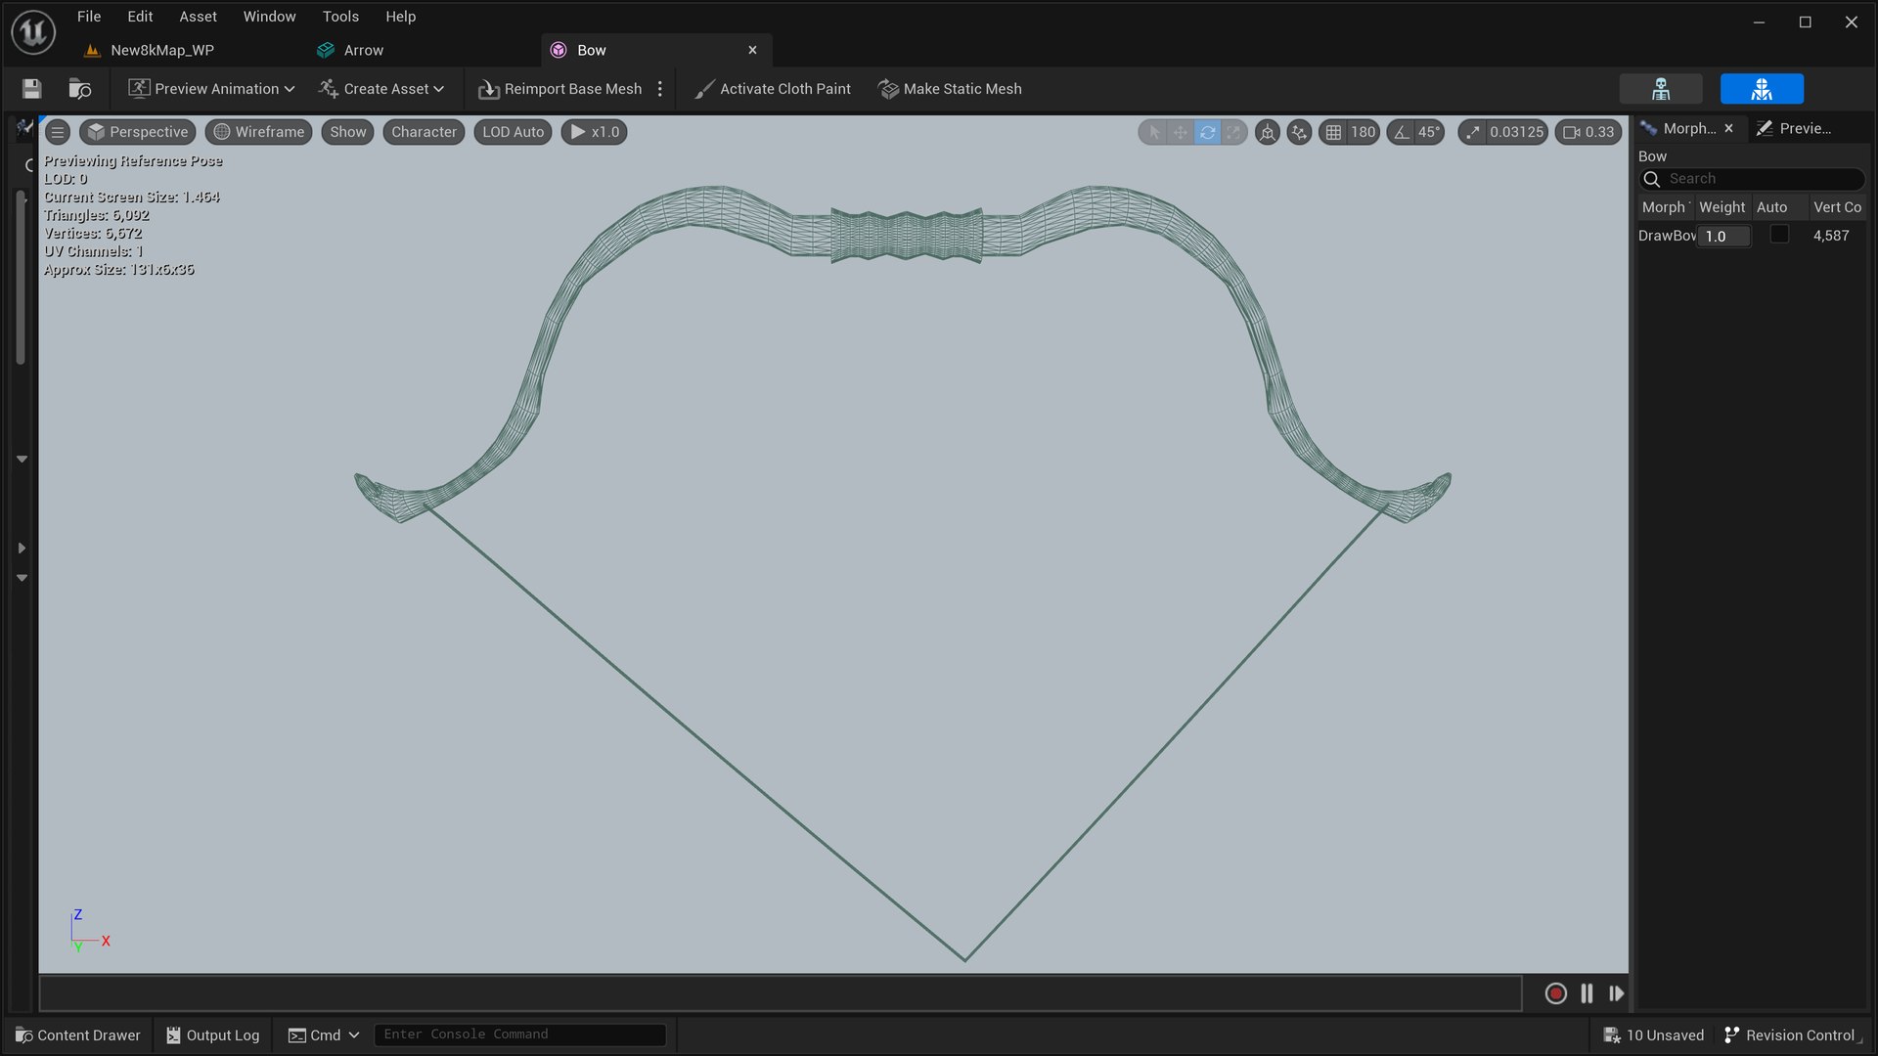The height and width of the screenshot is (1056, 1878).
Task: Expand Preview Animation dropdown
Action: [211, 89]
